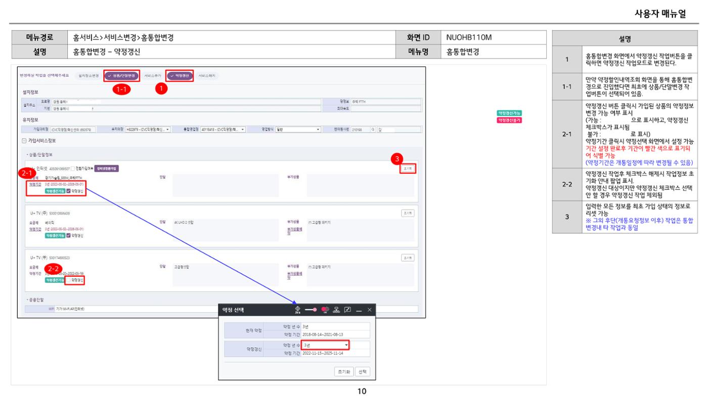Screen dimensions: 708x398
Task: Click the 설치정보 section heading
Action: [x=30, y=93]
